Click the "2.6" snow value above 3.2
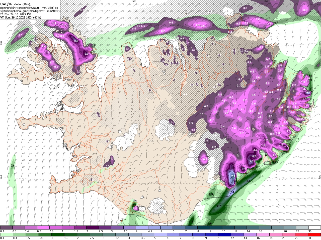 pyautogui.click(x=255, y=150)
